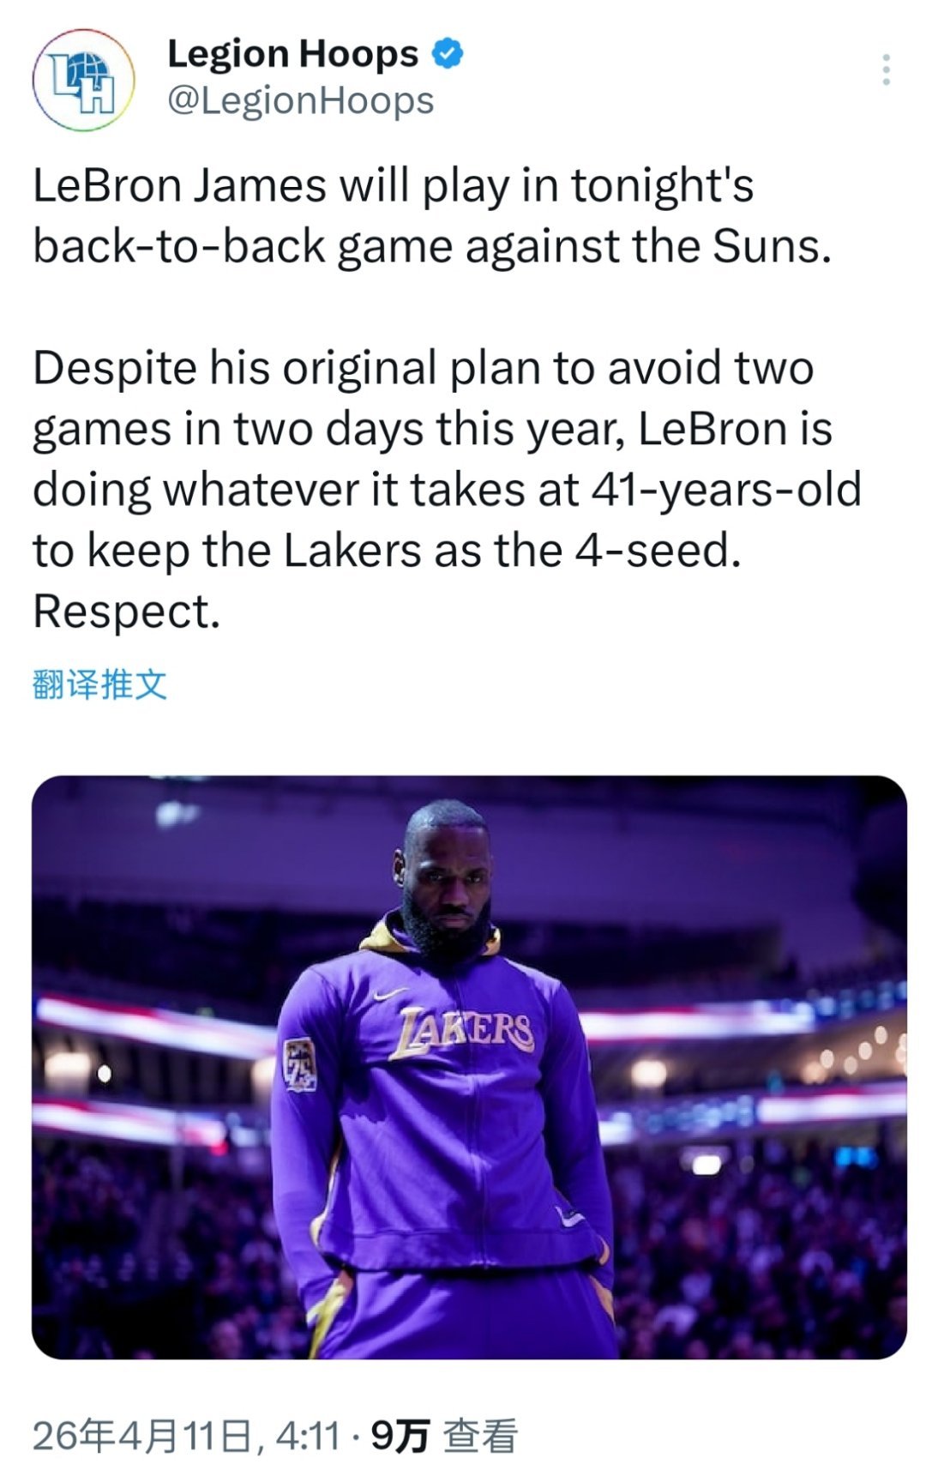
Task: Open the three-dot more options menu
Action: click(x=886, y=70)
